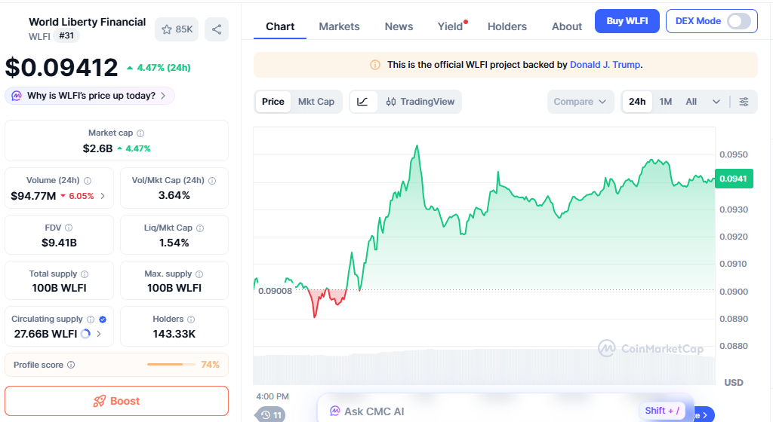Switch chart to Price view
This screenshot has width=773, height=422.
(x=273, y=102)
